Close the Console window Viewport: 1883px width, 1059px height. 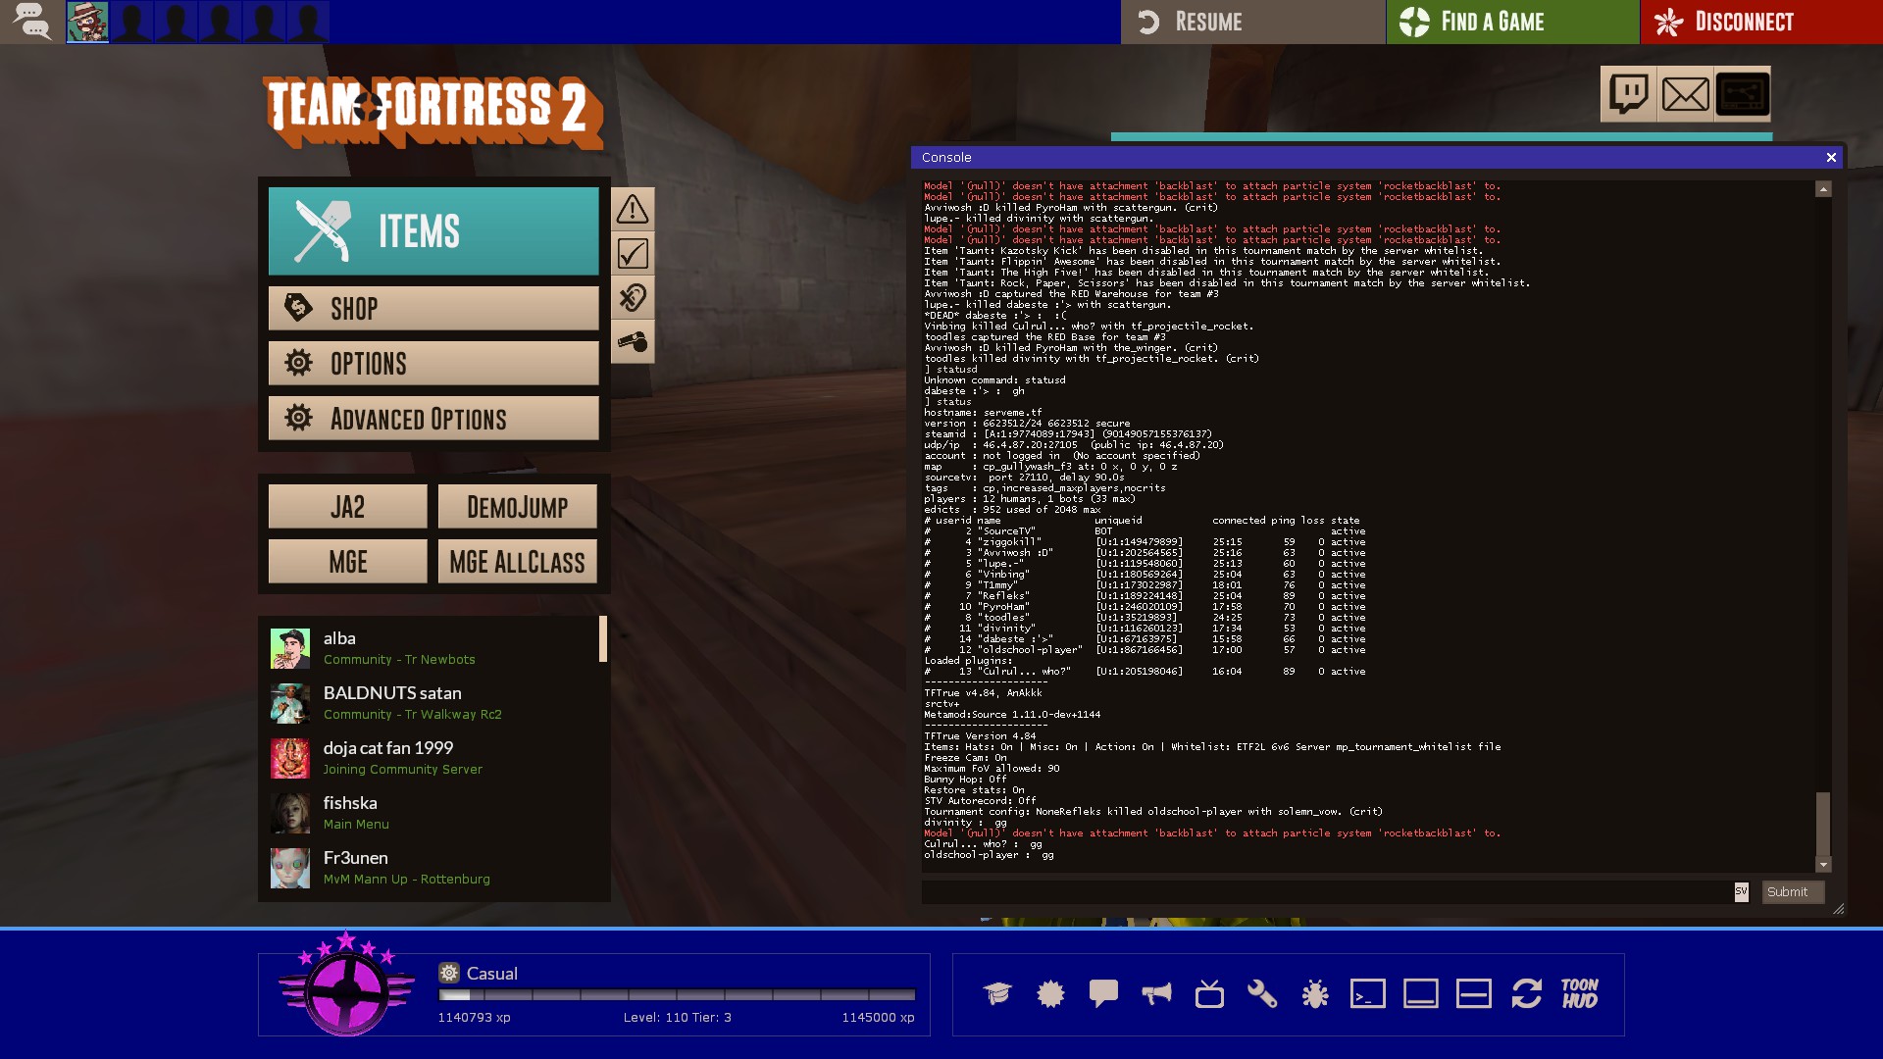point(1831,157)
